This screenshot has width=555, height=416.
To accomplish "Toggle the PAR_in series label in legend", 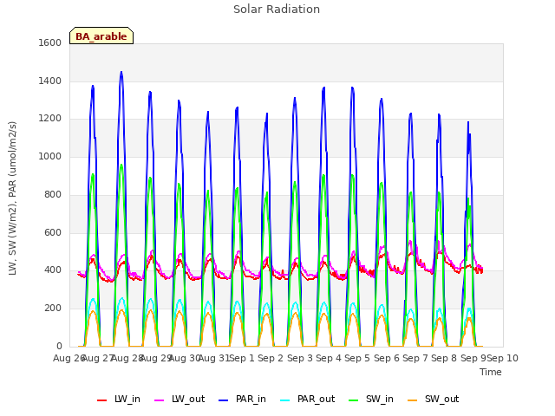I will [251, 400].
